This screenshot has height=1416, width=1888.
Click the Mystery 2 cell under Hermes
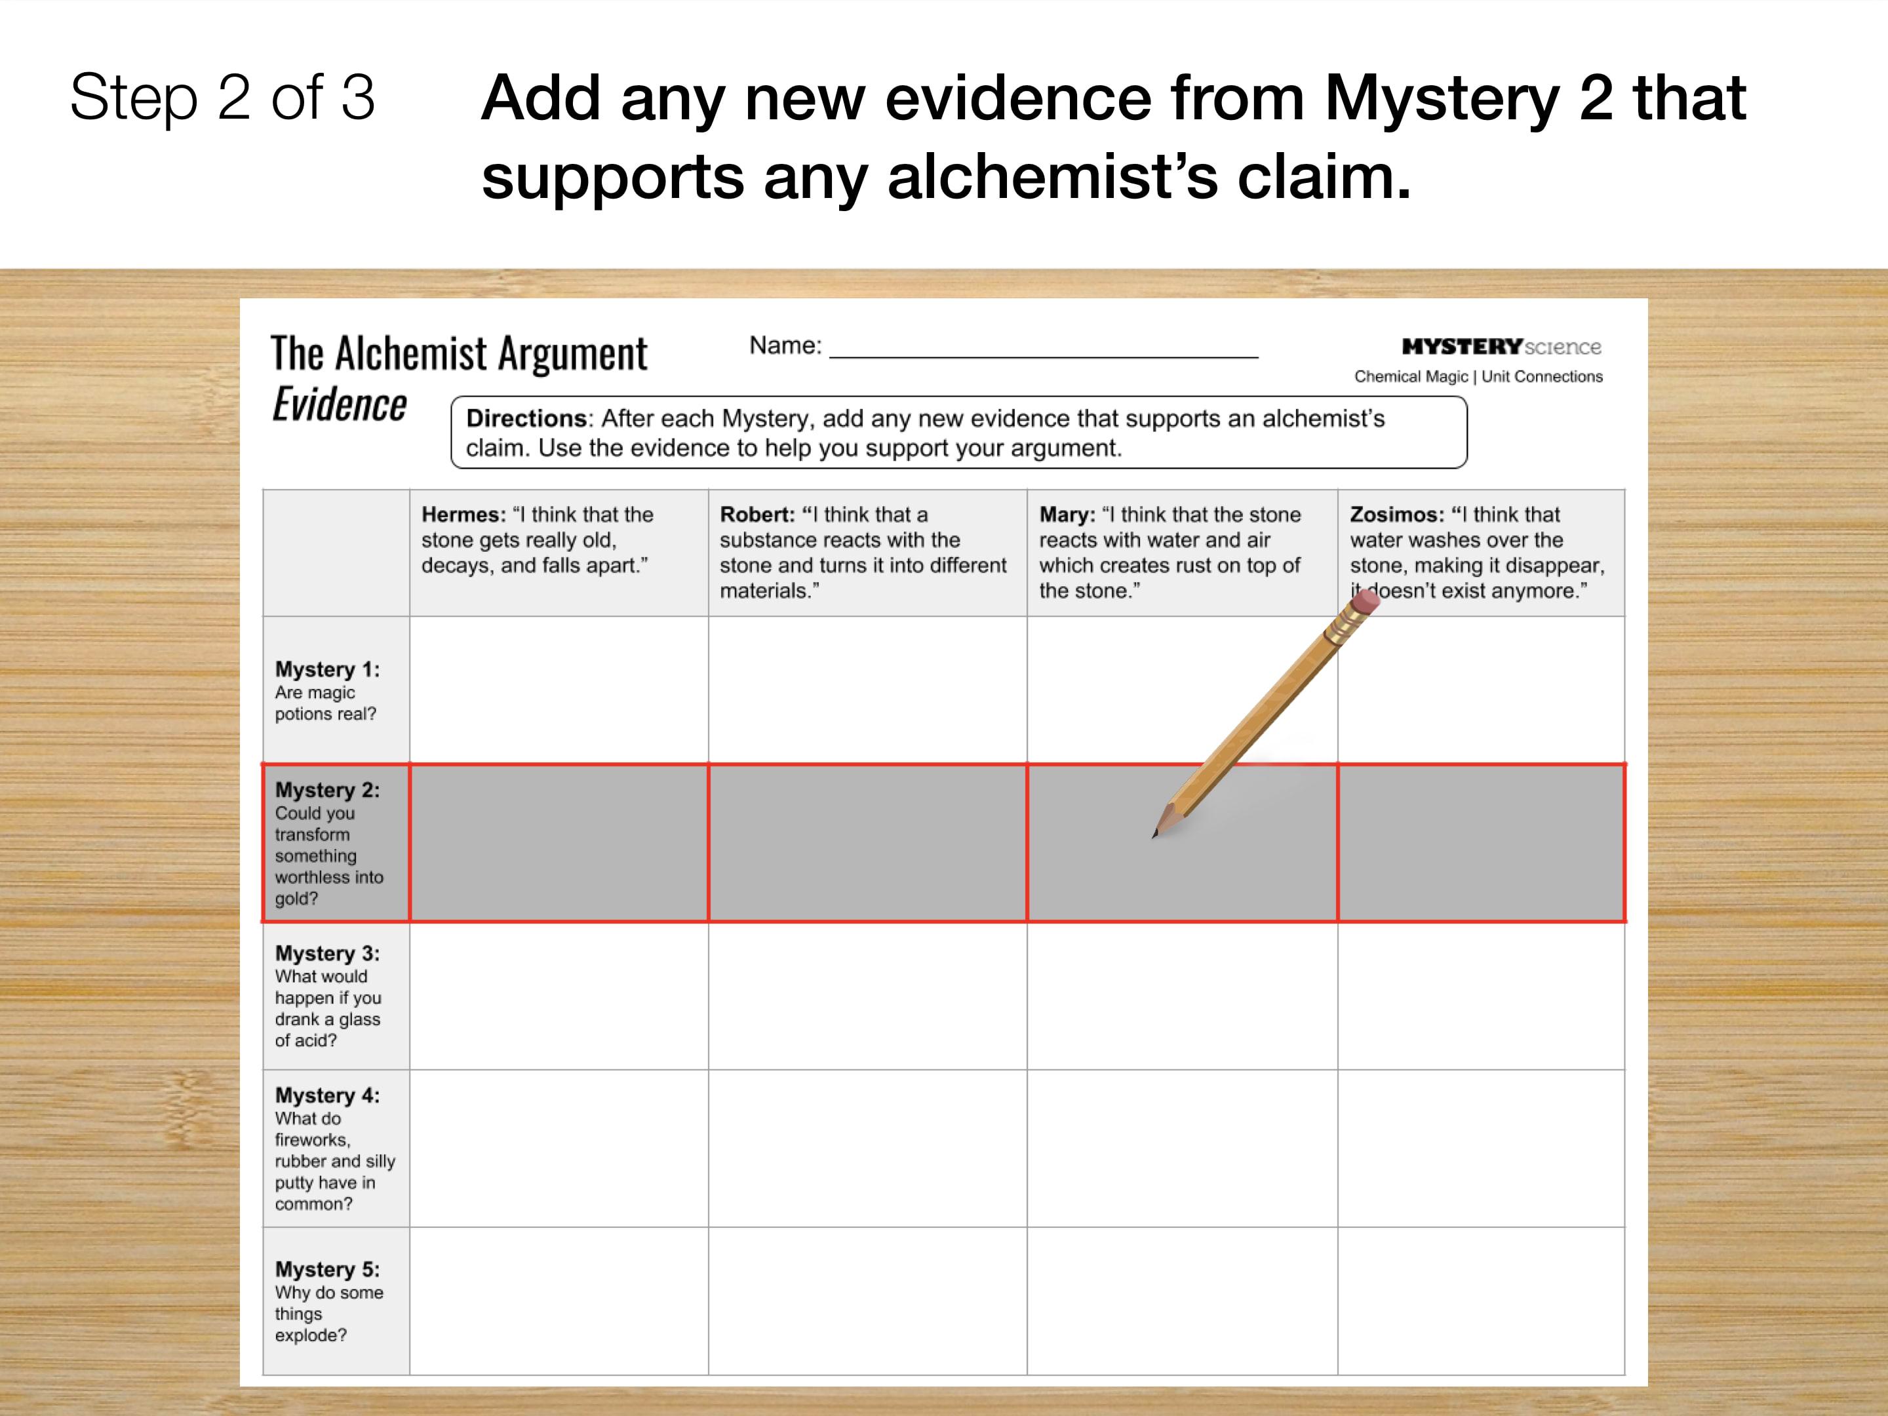pos(559,843)
